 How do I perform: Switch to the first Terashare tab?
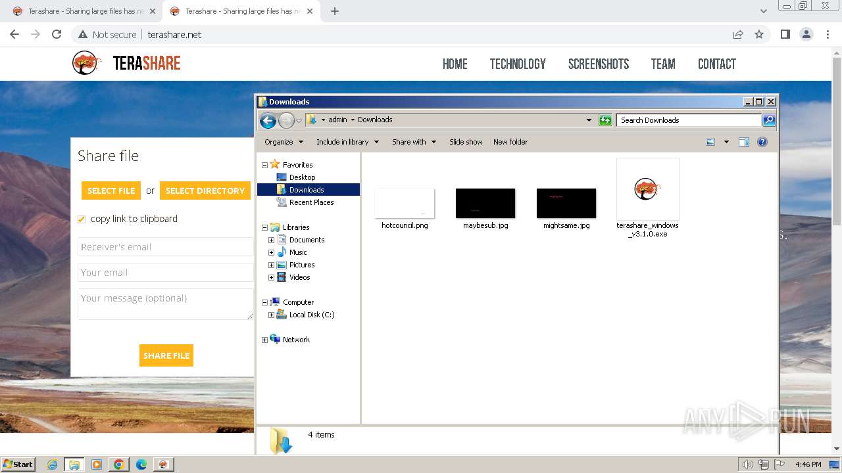tap(84, 11)
